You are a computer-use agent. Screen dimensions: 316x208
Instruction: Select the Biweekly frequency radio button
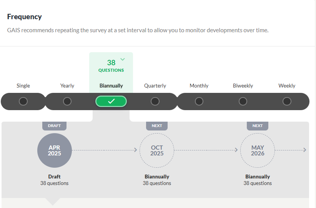[x=243, y=101]
